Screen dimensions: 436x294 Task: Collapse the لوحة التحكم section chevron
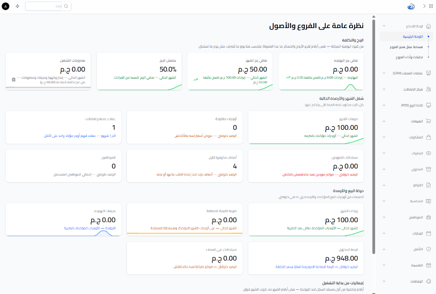click(384, 26)
